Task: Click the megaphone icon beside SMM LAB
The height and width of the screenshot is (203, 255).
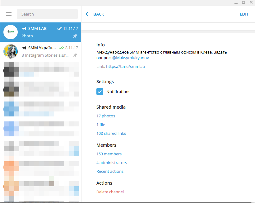Action: coord(24,28)
